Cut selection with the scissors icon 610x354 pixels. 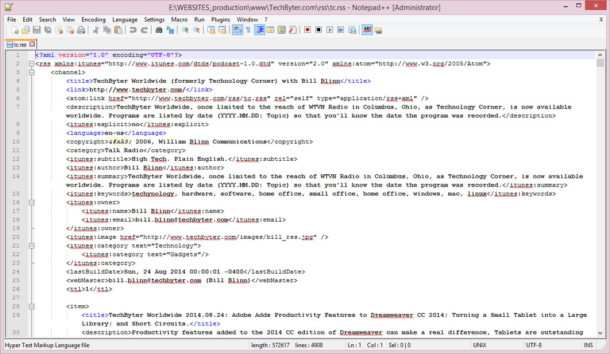click(95, 30)
